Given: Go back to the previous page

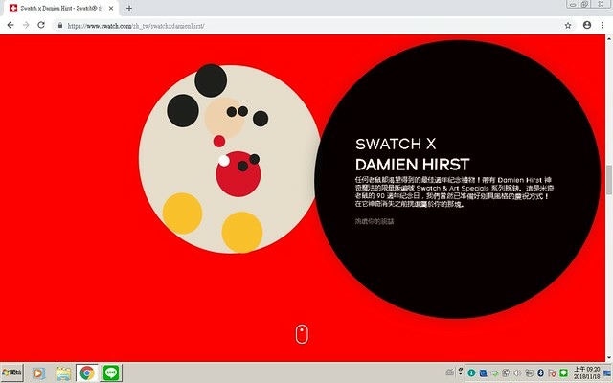Looking at the screenshot, I should point(11,25).
